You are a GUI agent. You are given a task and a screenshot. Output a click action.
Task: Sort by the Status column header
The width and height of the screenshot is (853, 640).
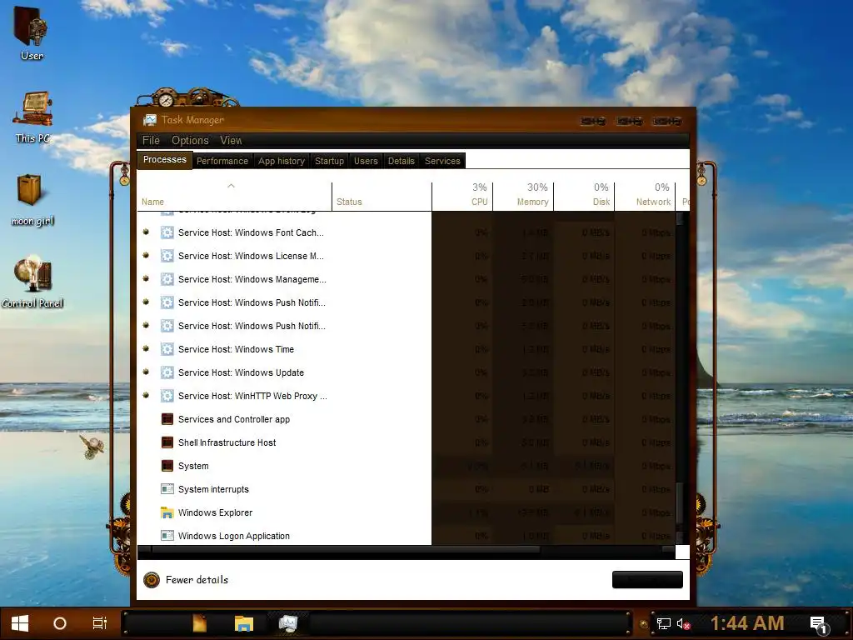click(x=382, y=196)
